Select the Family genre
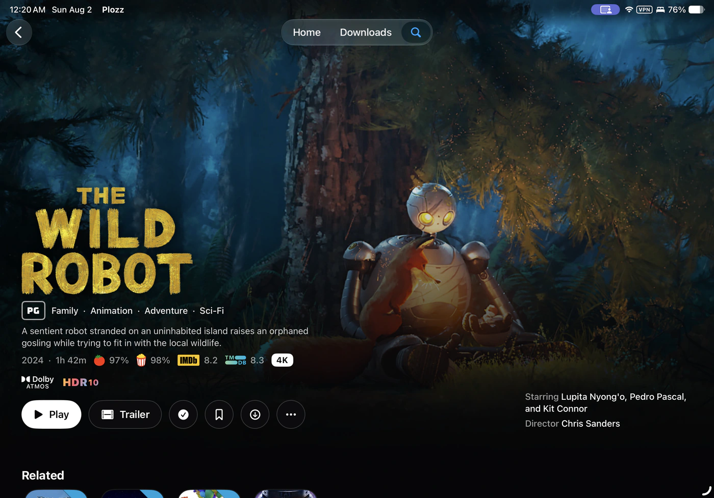The width and height of the screenshot is (714, 498). [x=65, y=311]
